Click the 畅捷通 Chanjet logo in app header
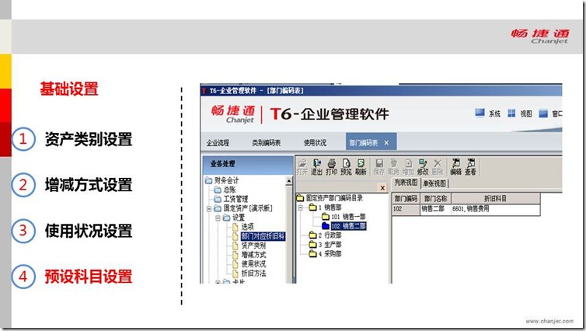This screenshot has height=331, width=586. pos(233,113)
